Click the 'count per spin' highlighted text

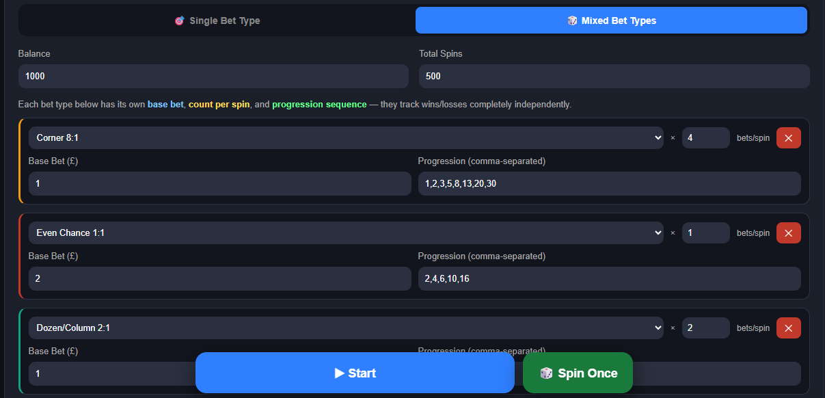pos(219,105)
